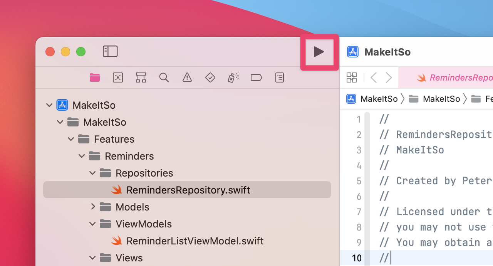Open the Find navigator magnifier
Viewport: 493px width, 266px height.
click(164, 77)
